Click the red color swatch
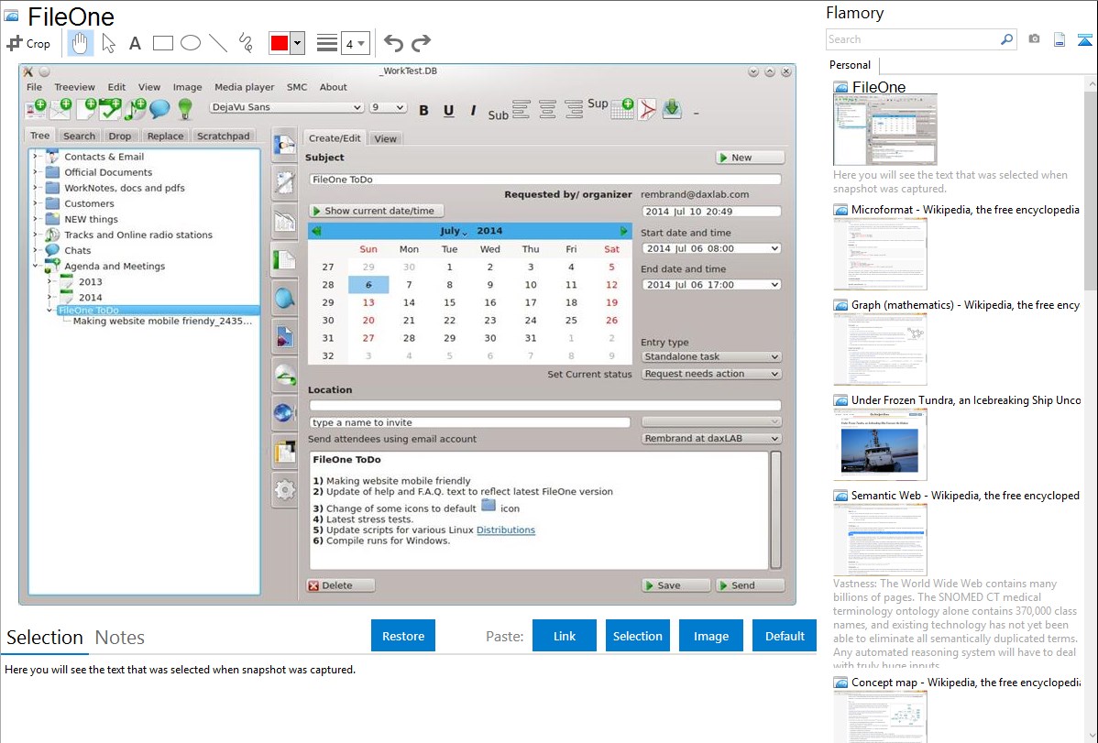The width and height of the screenshot is (1098, 743). click(x=279, y=43)
